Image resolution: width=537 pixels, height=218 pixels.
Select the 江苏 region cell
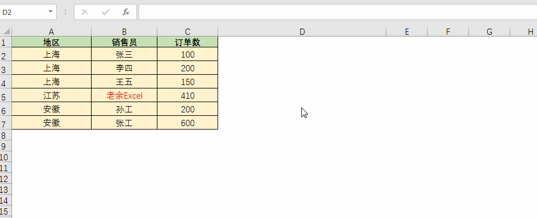(x=52, y=95)
